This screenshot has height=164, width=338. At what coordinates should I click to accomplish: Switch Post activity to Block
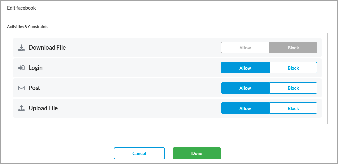tap(293, 88)
